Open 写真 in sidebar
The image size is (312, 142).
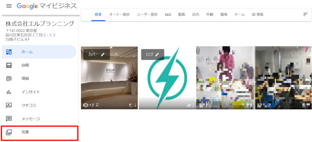[39, 133]
